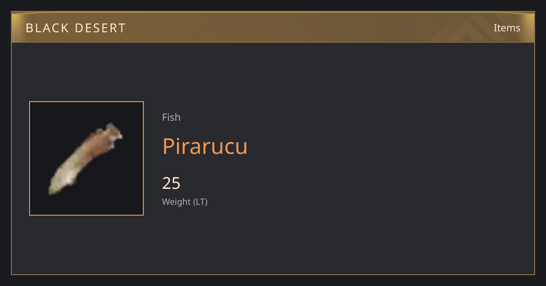Click the brown head end of the fish image
The height and width of the screenshot is (286, 546).
[109, 133]
